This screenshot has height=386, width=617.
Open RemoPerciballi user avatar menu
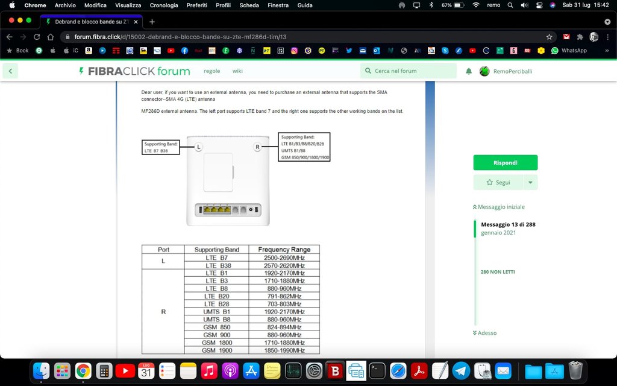[x=484, y=71]
